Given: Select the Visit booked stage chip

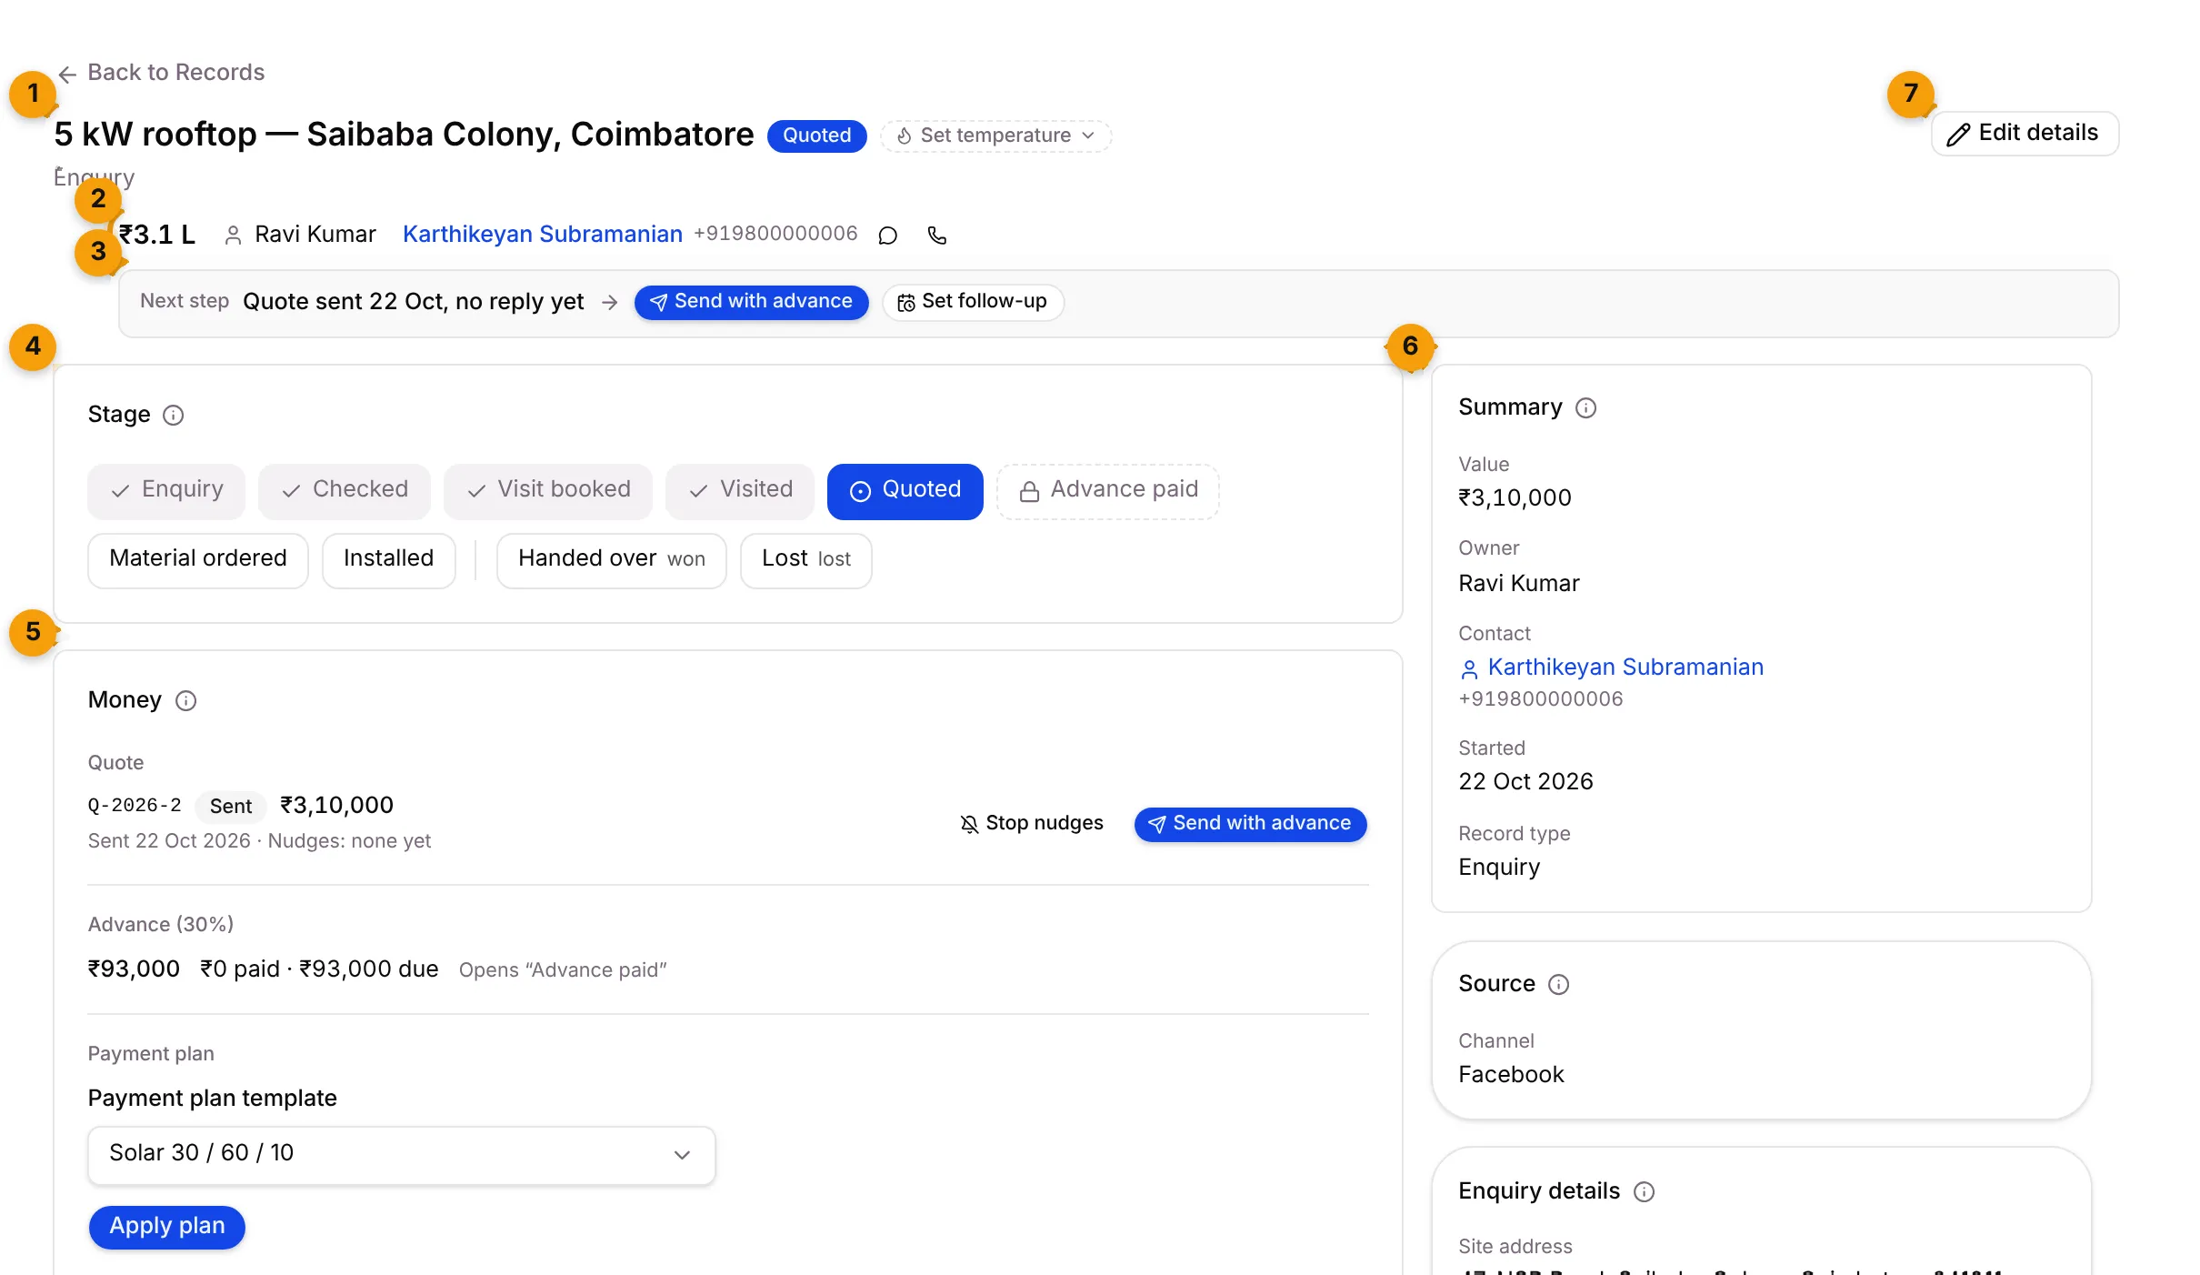Looking at the screenshot, I should click(548, 491).
